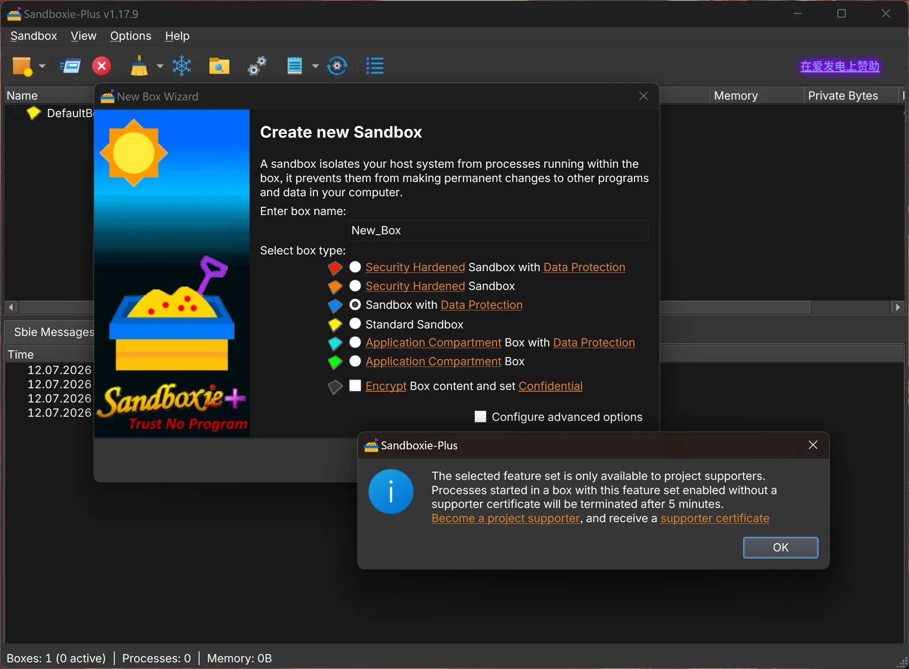
Task: Select the Application Compartment Box radio button
Action: point(355,361)
